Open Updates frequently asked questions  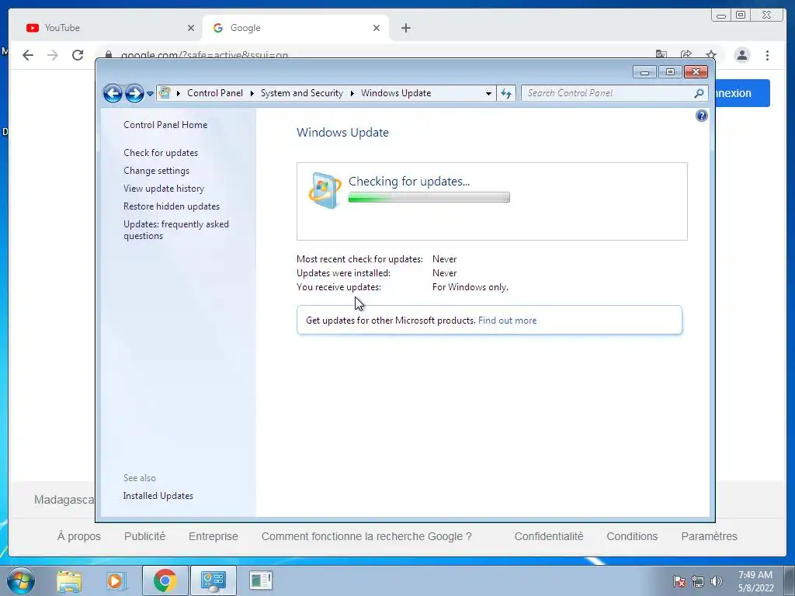(x=176, y=230)
